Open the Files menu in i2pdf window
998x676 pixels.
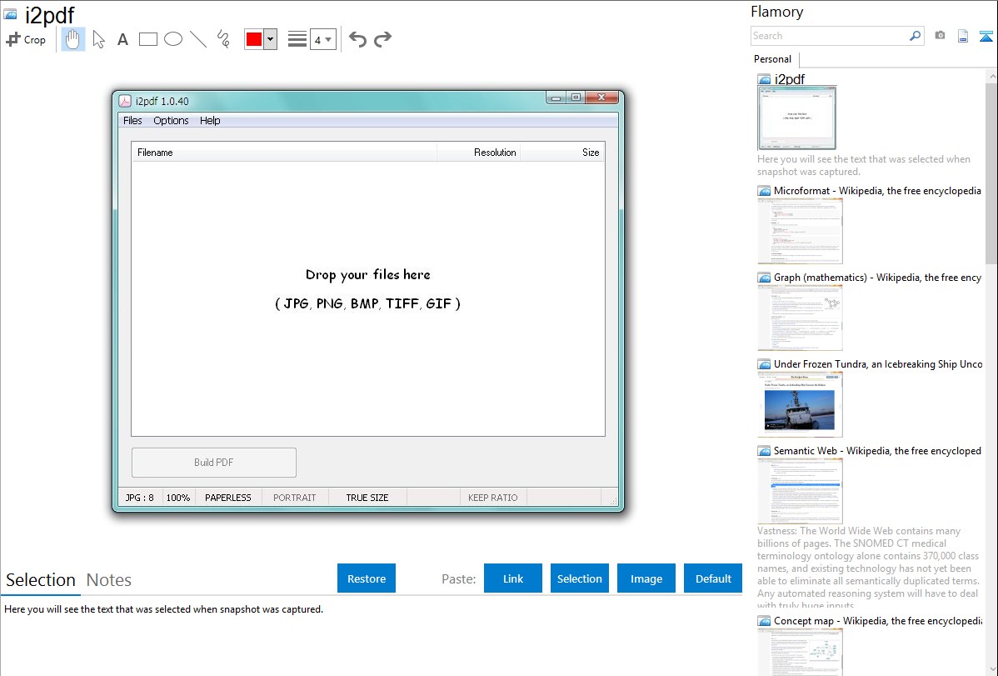click(x=132, y=120)
